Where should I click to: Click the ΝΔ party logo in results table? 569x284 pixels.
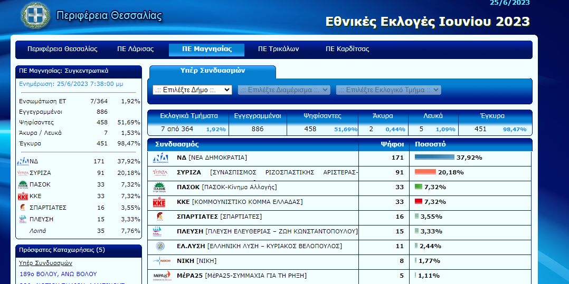pyautogui.click(x=160, y=158)
